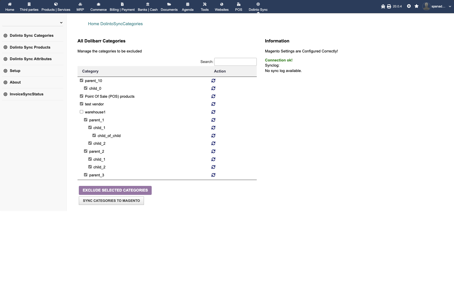Screen dimensions: 454x289
Task: Click the star bookmark icon
Action: pos(416,6)
